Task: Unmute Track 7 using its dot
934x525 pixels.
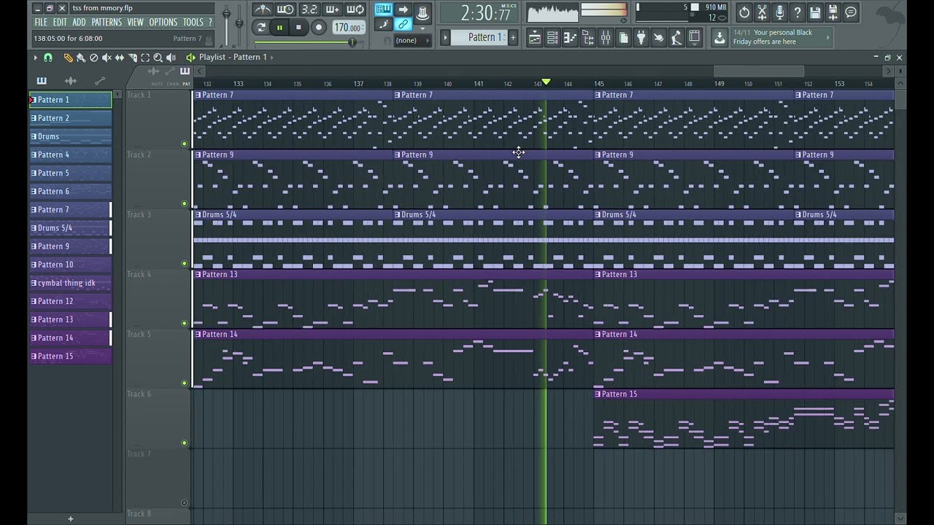Action: (184, 502)
